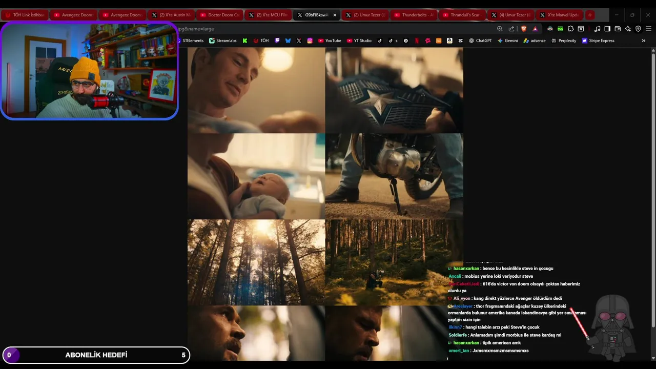Open the YT Studio bookmark
The height and width of the screenshot is (369, 656).
tap(359, 40)
